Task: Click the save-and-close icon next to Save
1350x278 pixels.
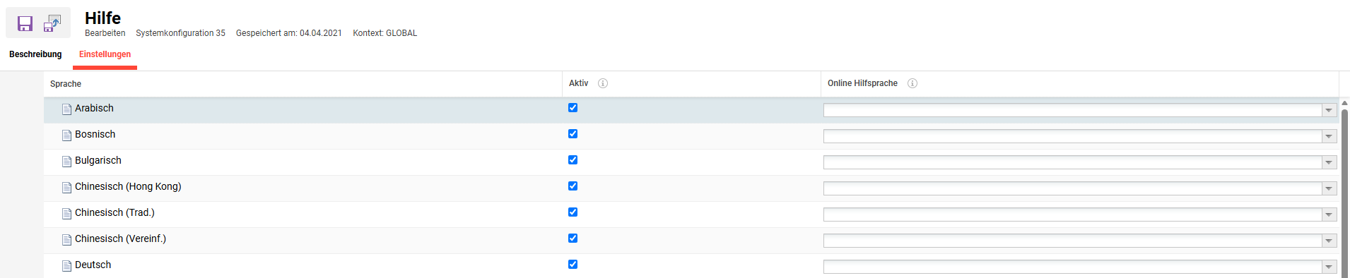Action: (x=52, y=23)
